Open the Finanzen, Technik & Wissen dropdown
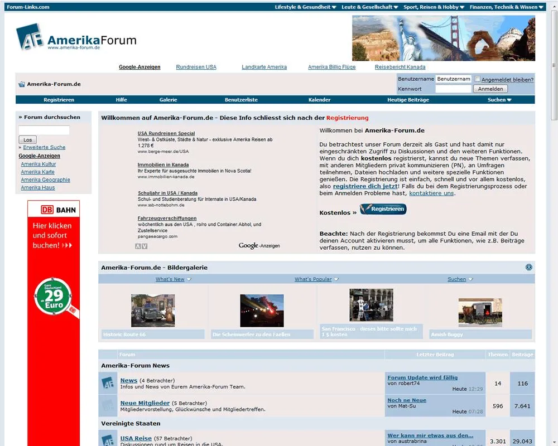This screenshot has height=446, width=558. click(x=507, y=7)
